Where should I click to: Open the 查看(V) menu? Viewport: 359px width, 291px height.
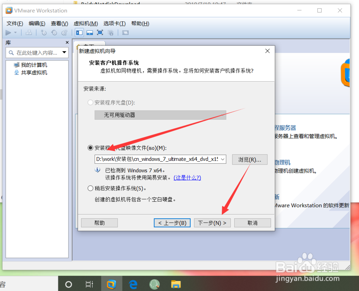[59, 23]
